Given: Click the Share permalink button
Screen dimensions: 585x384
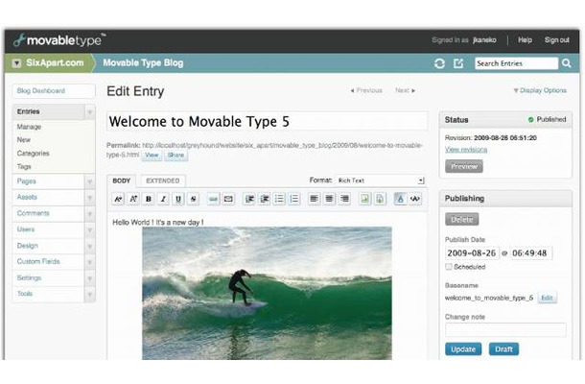Looking at the screenshot, I should pos(175,155).
